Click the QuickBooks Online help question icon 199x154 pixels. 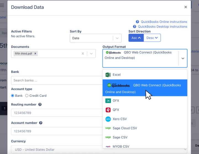click(137, 22)
